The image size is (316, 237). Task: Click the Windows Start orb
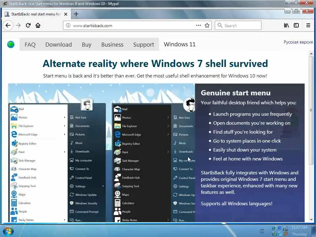(x=8, y=231)
